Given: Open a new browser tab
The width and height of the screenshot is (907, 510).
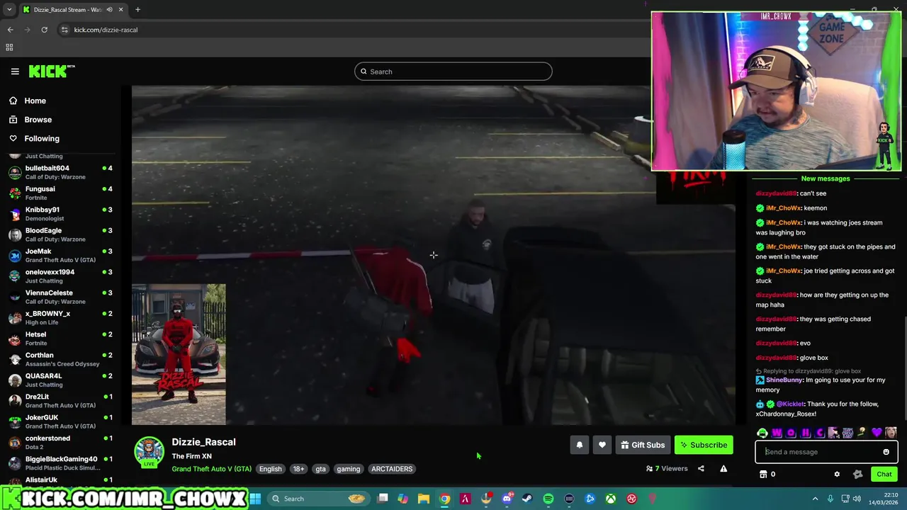Looking at the screenshot, I should tap(137, 9).
